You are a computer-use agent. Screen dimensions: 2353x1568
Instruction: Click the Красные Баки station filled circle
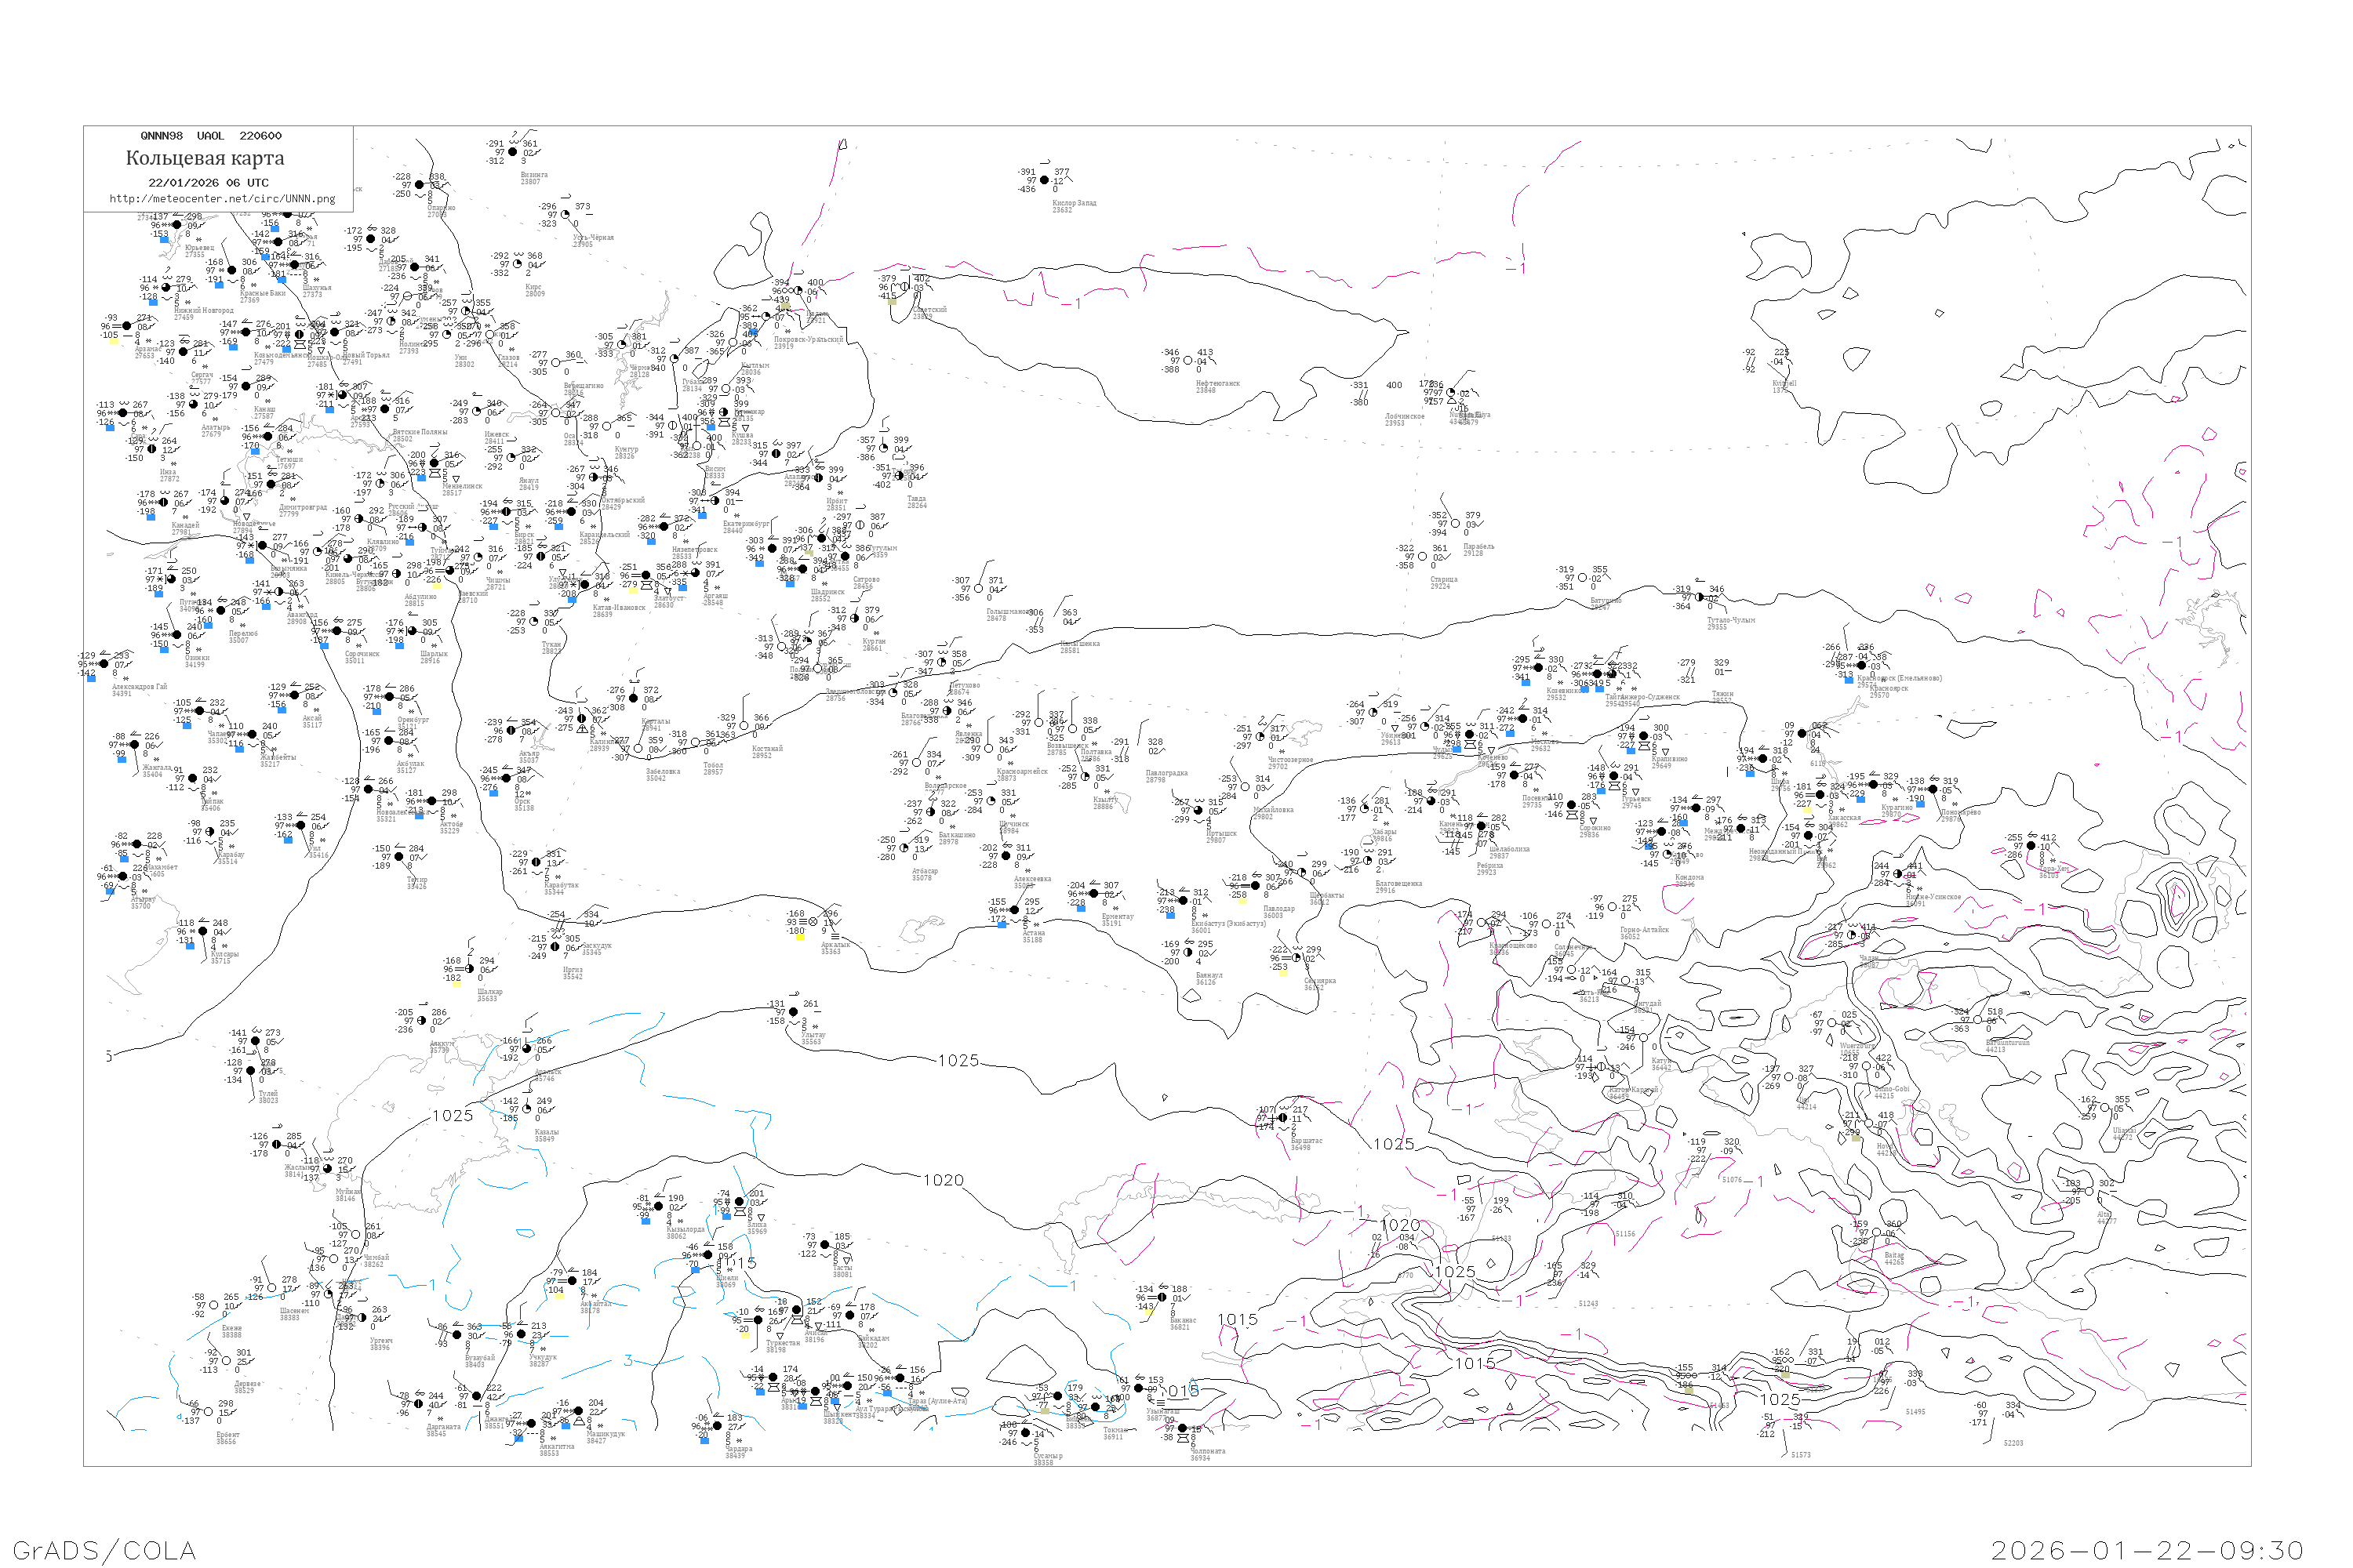coord(232,271)
